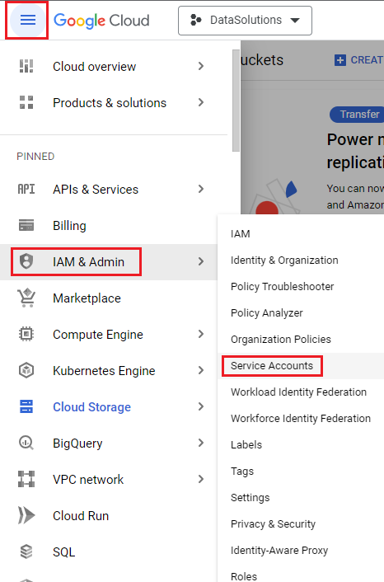This screenshot has height=582, width=384.
Task: Open Cloud Storage
Action: (91, 407)
